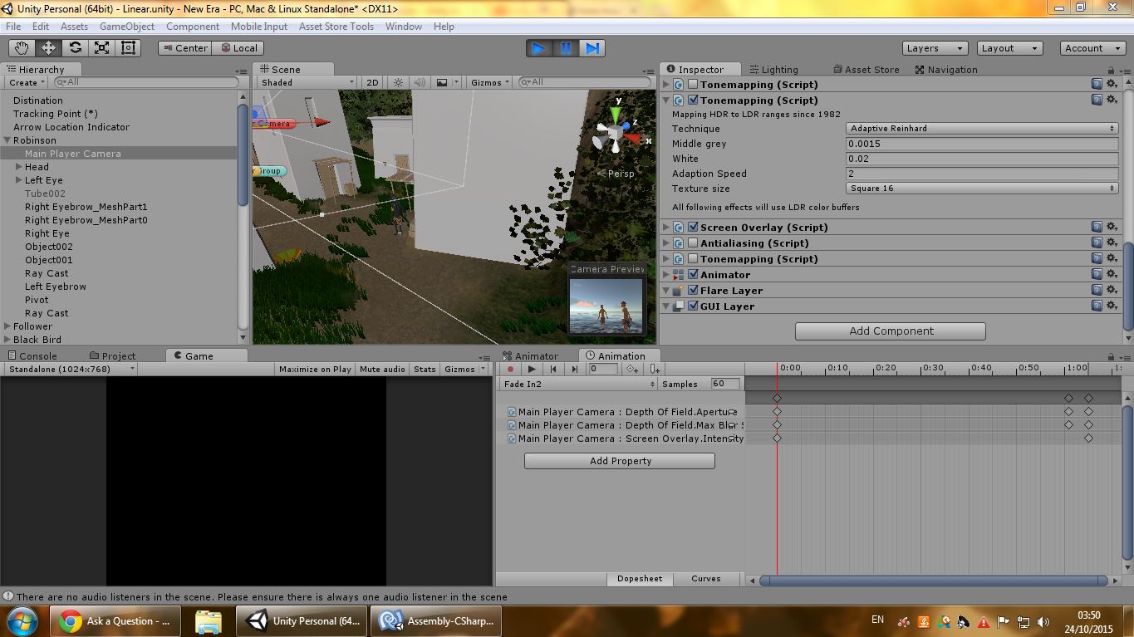Open gear menu for Animator component
The image size is (1134, 637).
click(x=1112, y=275)
